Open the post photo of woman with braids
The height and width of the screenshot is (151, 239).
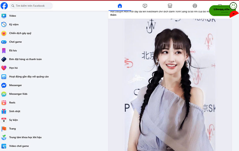tap(170, 85)
